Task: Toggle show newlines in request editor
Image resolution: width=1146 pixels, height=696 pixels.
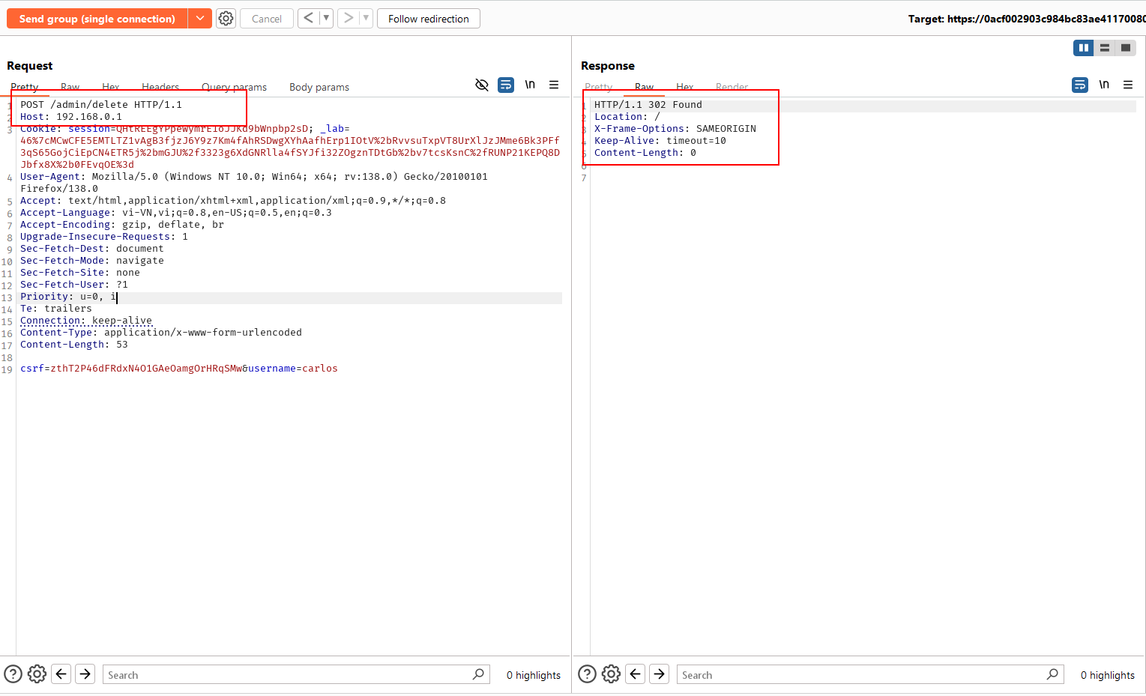Action: tap(530, 85)
